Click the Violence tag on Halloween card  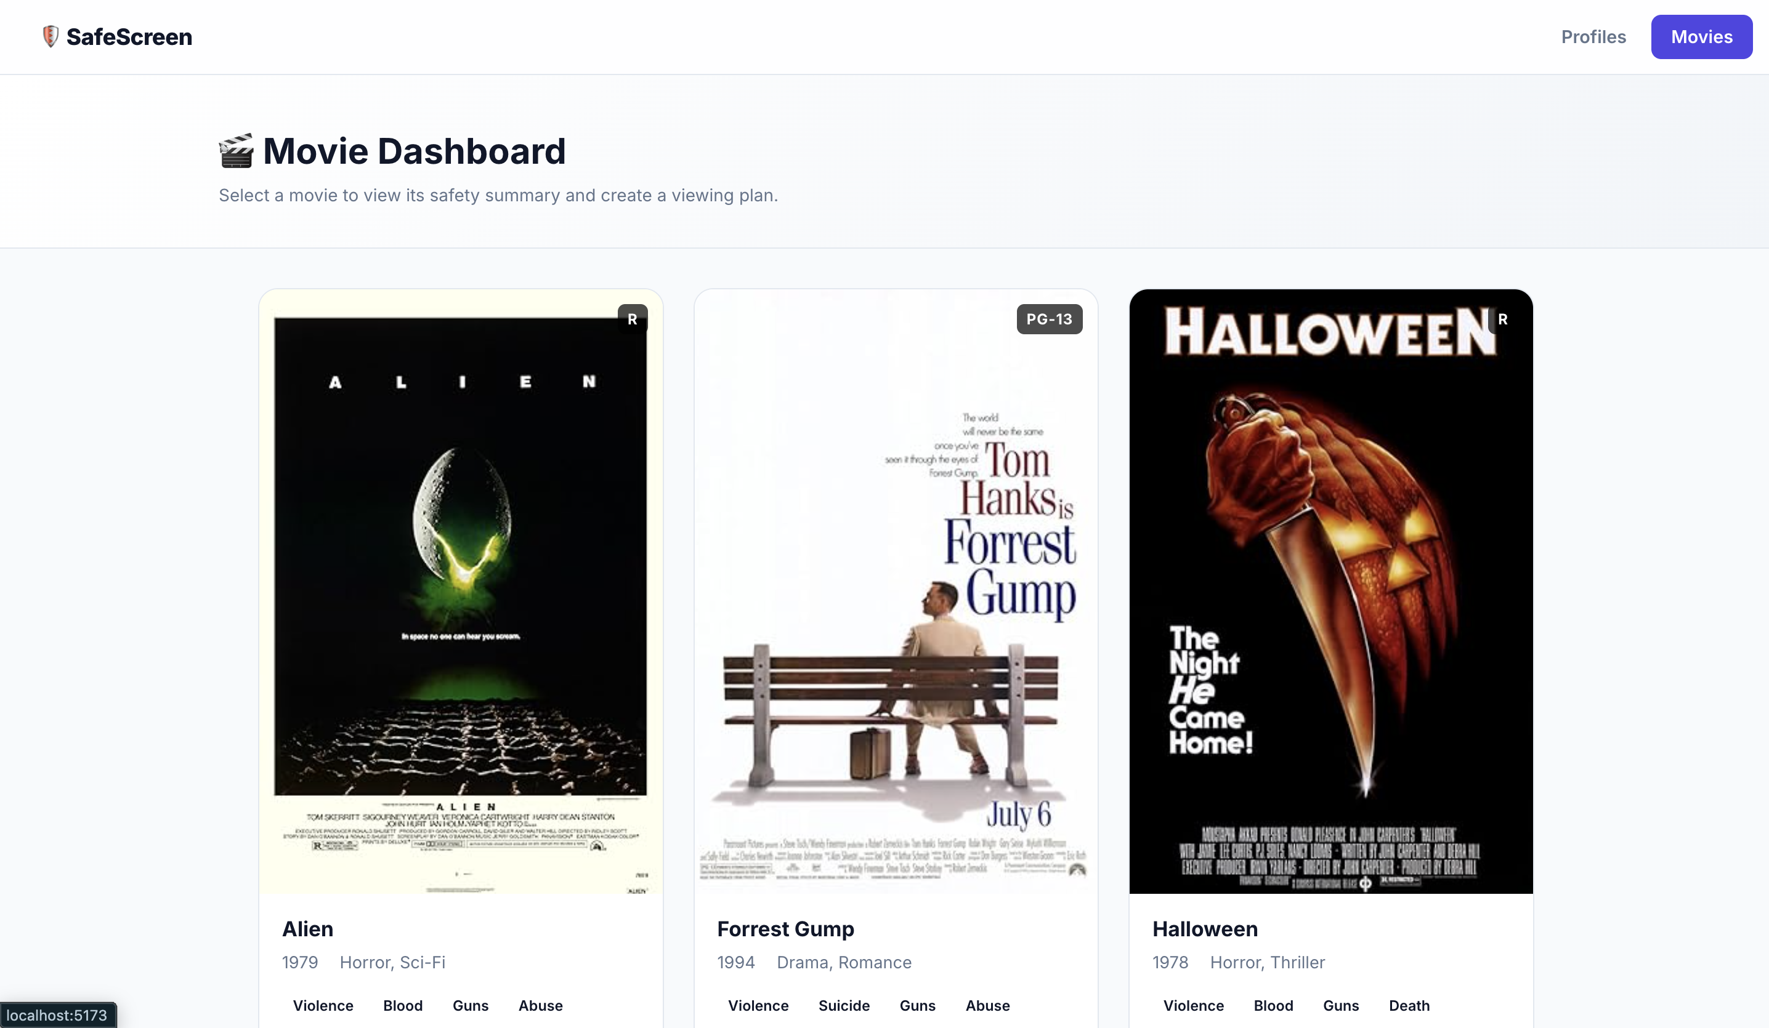pyautogui.click(x=1193, y=1006)
